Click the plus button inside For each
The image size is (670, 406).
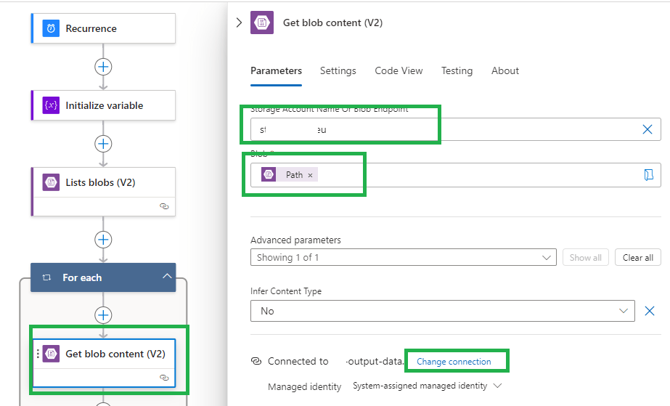pyautogui.click(x=103, y=315)
